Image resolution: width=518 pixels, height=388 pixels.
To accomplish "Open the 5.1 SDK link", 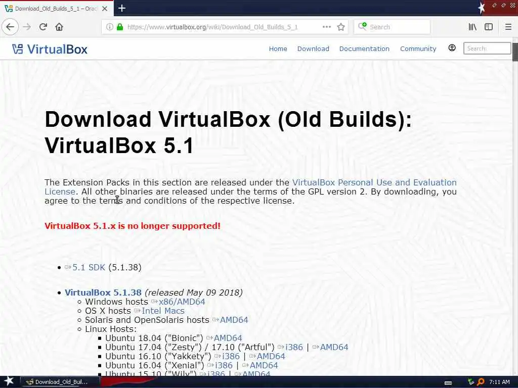I will 89,267.
